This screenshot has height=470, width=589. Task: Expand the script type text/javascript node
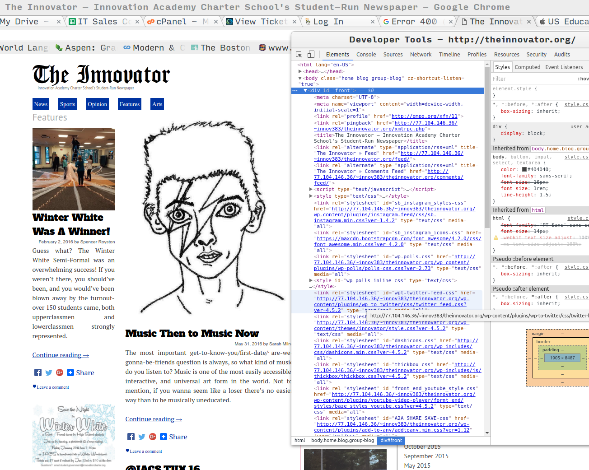[x=311, y=190]
